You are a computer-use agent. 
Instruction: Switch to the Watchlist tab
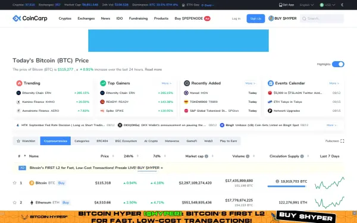pyautogui.click(x=26, y=141)
